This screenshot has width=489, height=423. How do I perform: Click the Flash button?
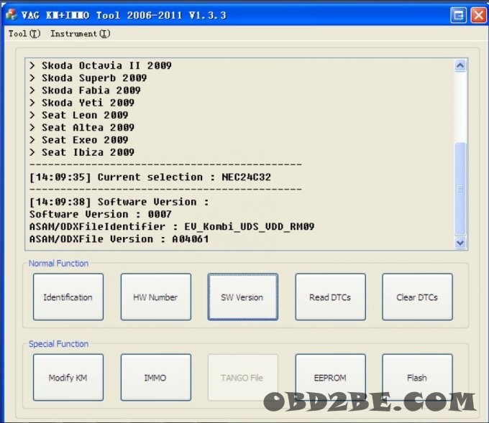coord(417,377)
